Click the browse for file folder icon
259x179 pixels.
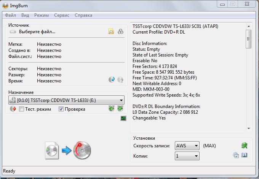(x=111, y=32)
